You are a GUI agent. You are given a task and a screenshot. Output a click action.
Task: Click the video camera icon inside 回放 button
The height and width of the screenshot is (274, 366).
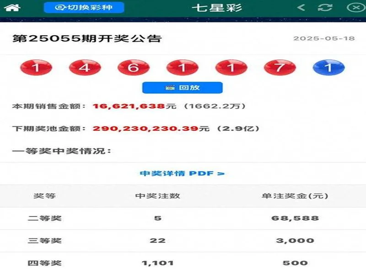[169, 87]
